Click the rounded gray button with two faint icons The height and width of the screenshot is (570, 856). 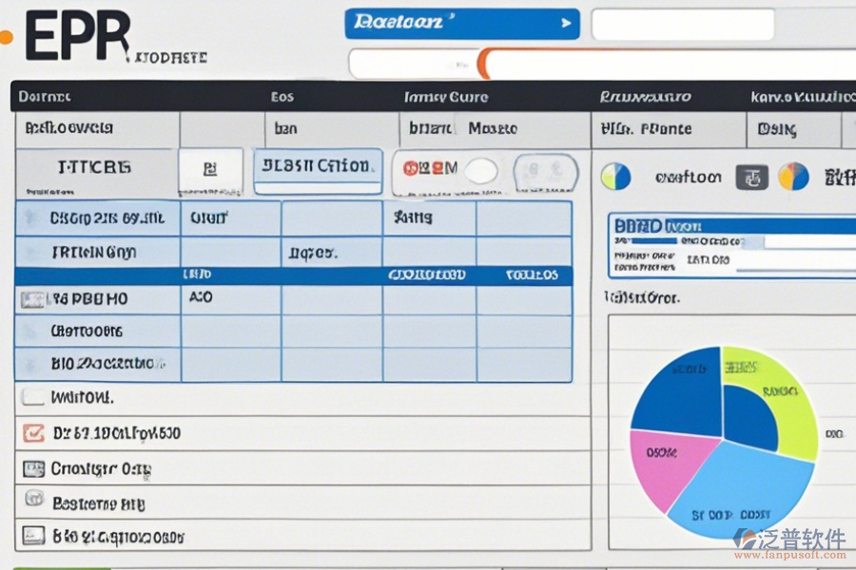(x=545, y=172)
